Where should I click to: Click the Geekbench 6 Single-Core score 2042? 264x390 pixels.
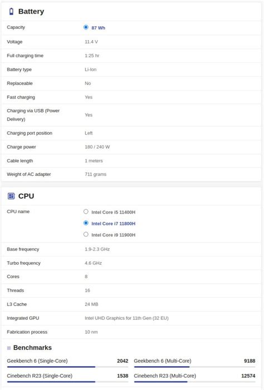123,361
